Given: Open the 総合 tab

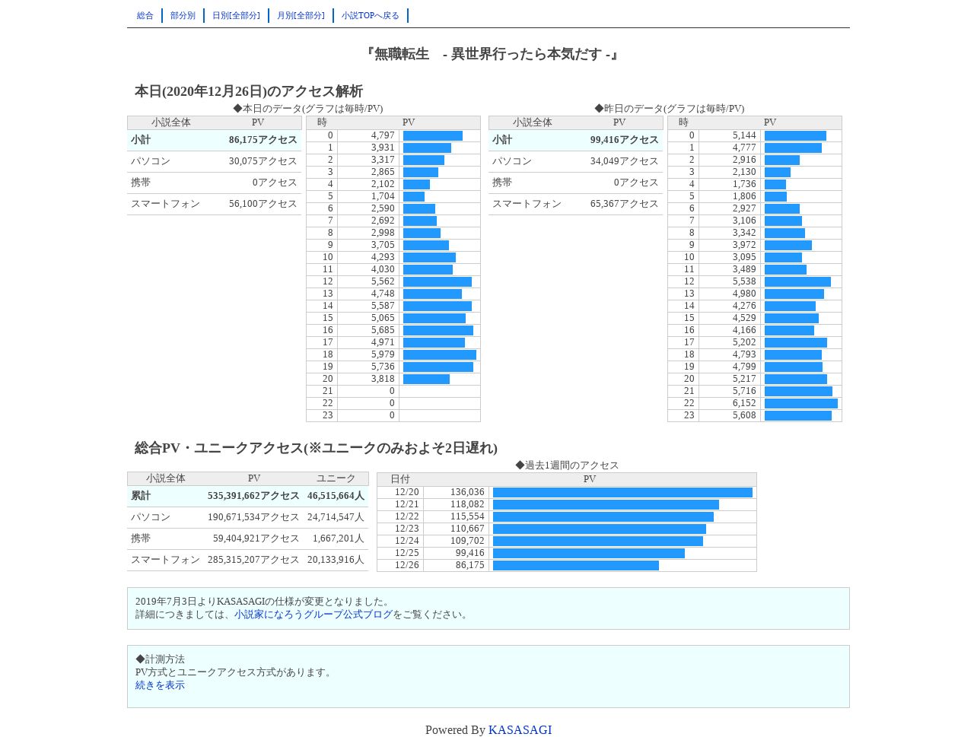Looking at the screenshot, I should pyautogui.click(x=145, y=15).
